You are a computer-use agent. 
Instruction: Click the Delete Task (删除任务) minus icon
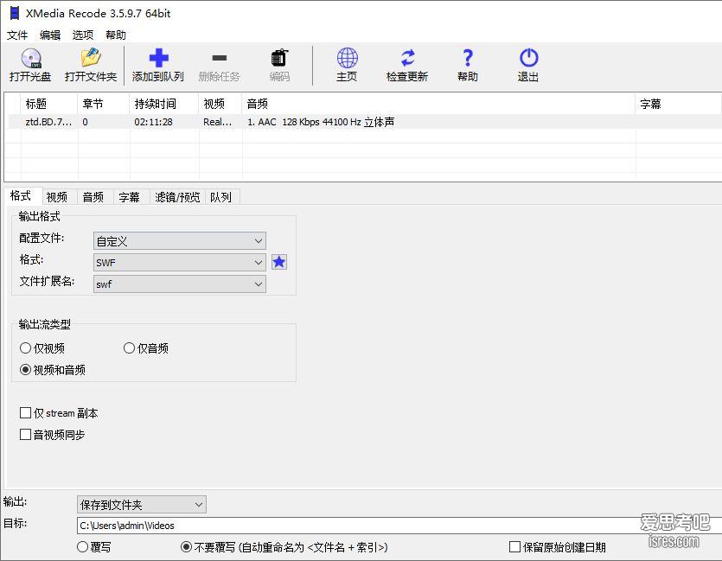(x=219, y=58)
